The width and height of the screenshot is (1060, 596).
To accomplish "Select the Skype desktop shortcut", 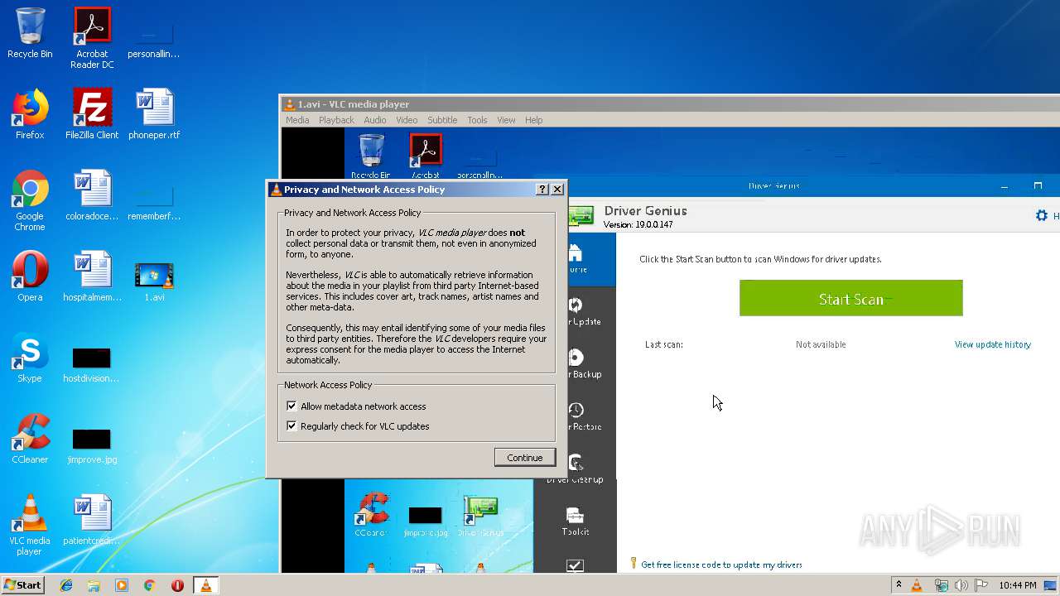I will pyautogui.click(x=30, y=358).
